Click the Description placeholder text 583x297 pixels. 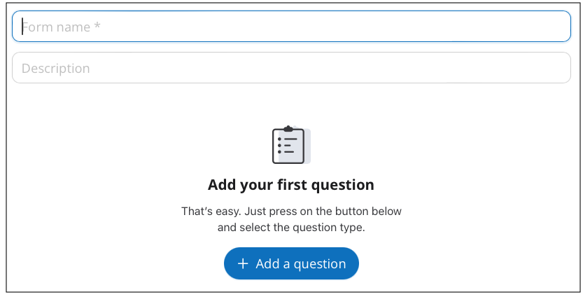click(x=56, y=69)
